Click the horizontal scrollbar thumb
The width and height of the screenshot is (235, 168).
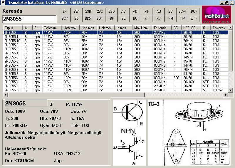(x=76, y=95)
